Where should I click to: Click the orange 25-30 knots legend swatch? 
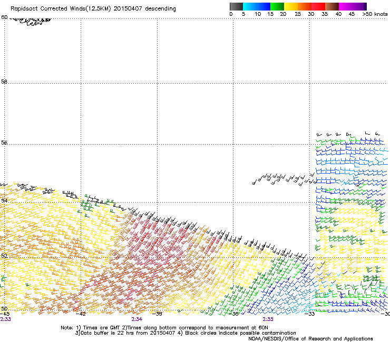pos(305,6)
